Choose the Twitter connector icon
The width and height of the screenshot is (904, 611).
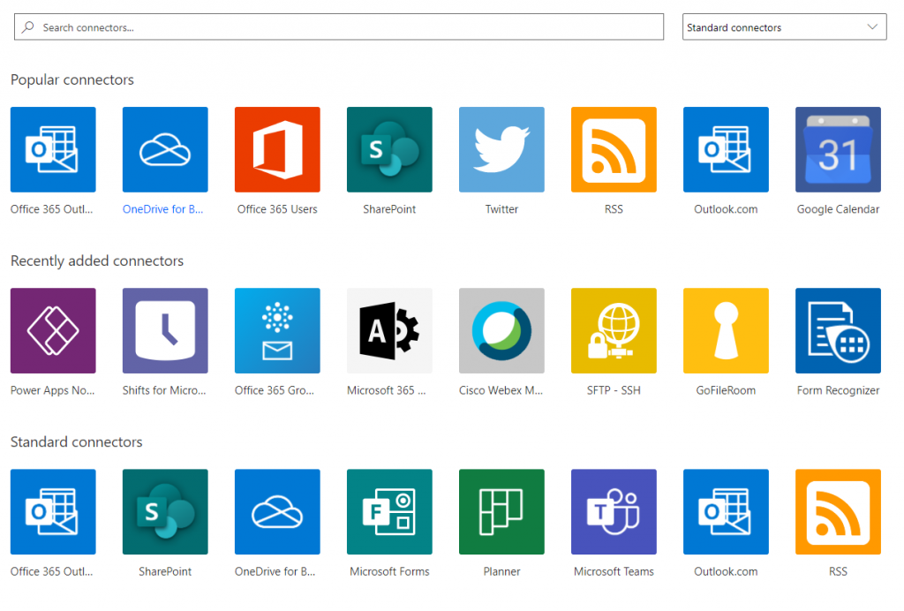tap(501, 149)
